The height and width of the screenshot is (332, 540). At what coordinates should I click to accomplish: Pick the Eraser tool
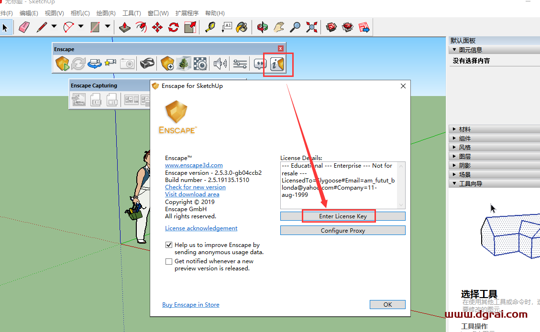click(24, 27)
